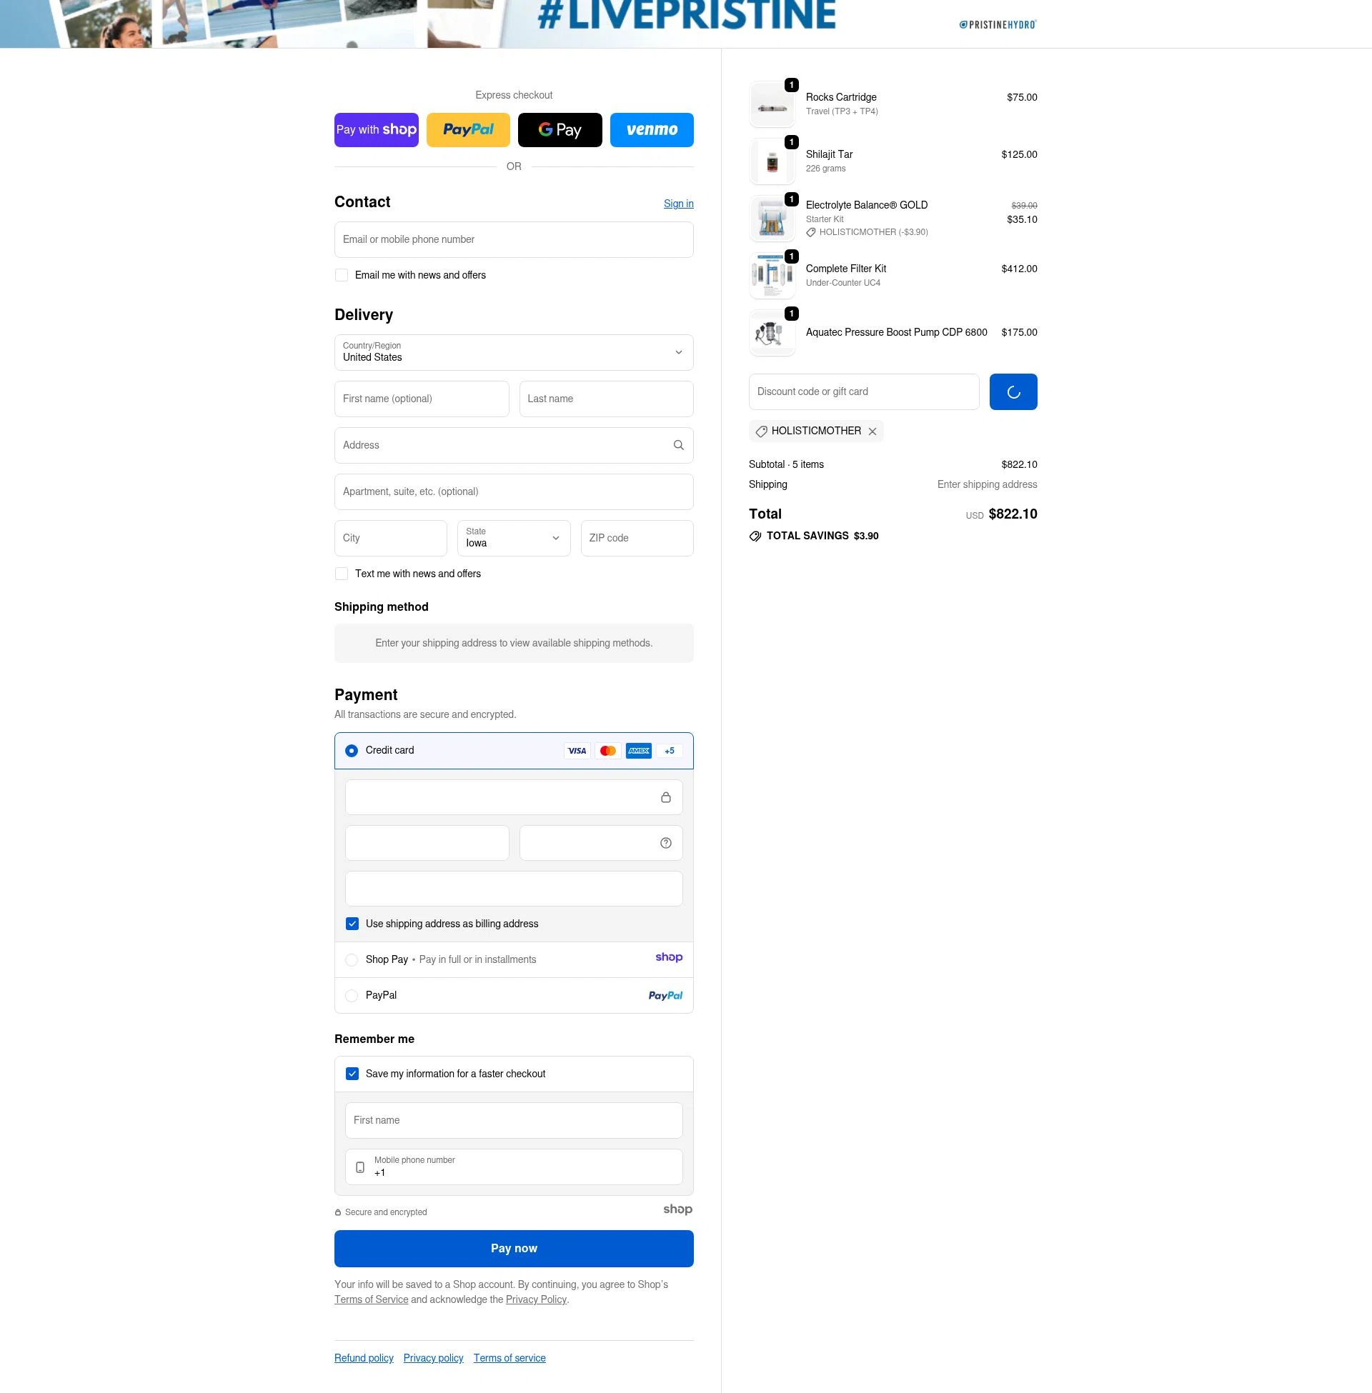
Task: Remove the HOLISTICMOTHER discount tag
Action: pyautogui.click(x=873, y=431)
